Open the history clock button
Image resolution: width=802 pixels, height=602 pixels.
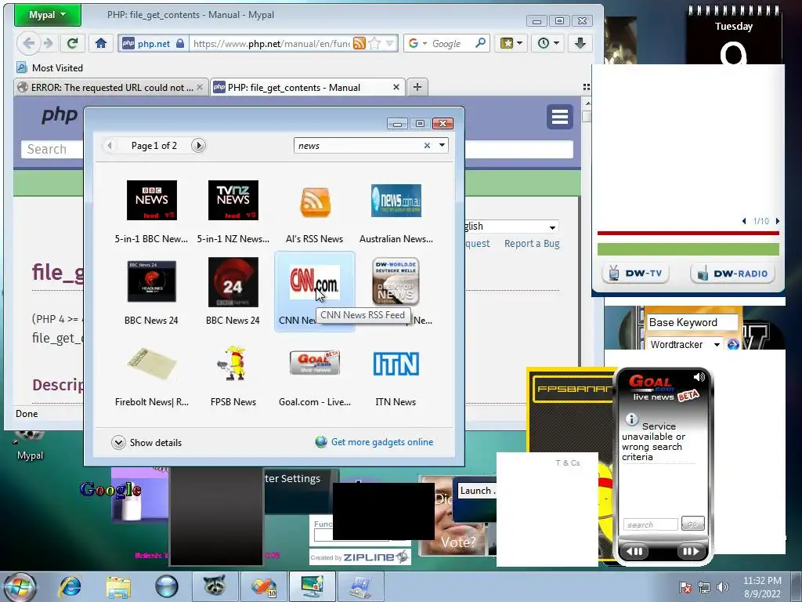coord(548,44)
